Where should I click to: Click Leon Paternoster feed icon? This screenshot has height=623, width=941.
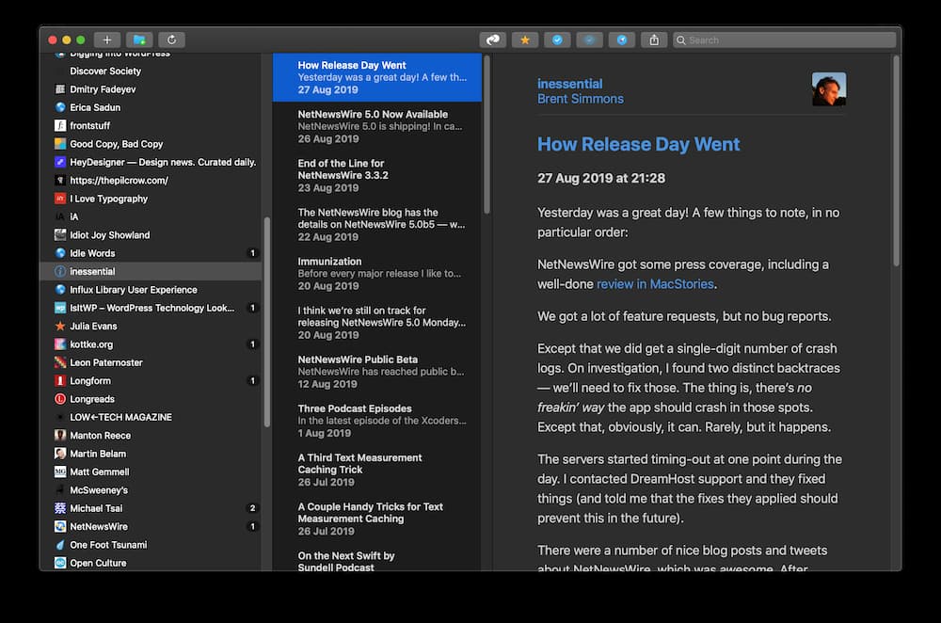(x=60, y=362)
